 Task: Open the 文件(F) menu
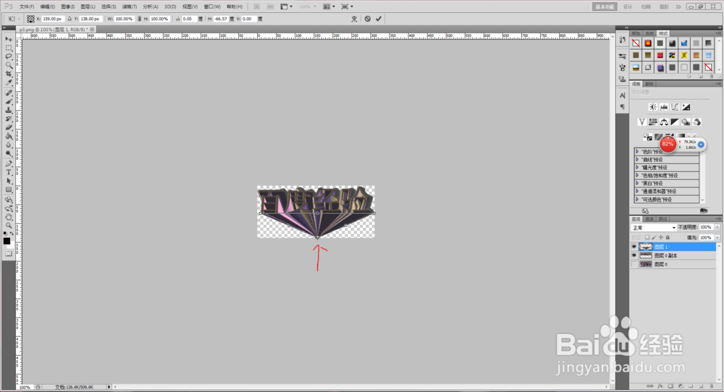(27, 7)
